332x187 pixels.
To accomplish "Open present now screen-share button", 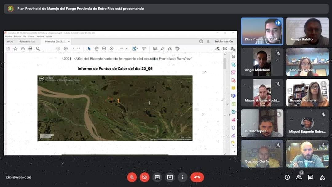I will click(x=170, y=177).
